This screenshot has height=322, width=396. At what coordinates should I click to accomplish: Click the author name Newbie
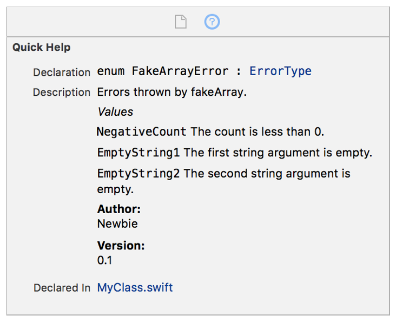pos(117,224)
